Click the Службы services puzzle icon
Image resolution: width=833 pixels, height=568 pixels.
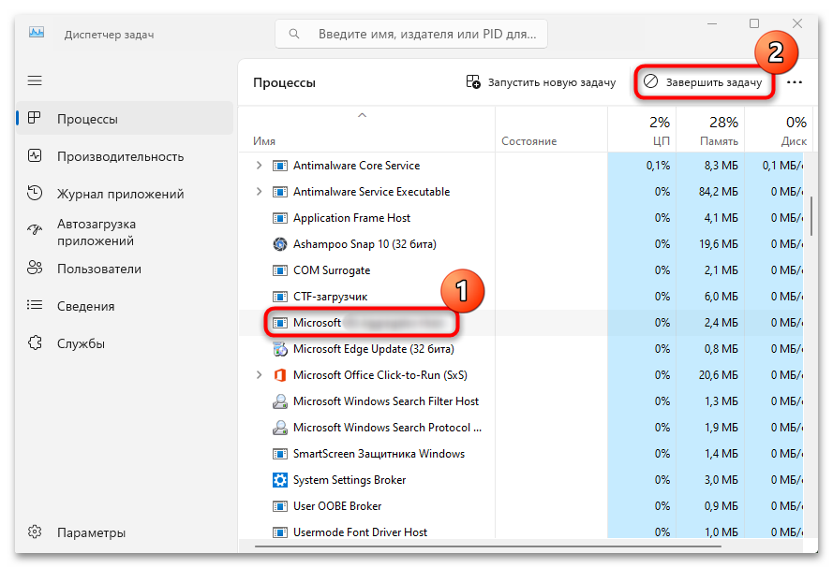(35, 342)
